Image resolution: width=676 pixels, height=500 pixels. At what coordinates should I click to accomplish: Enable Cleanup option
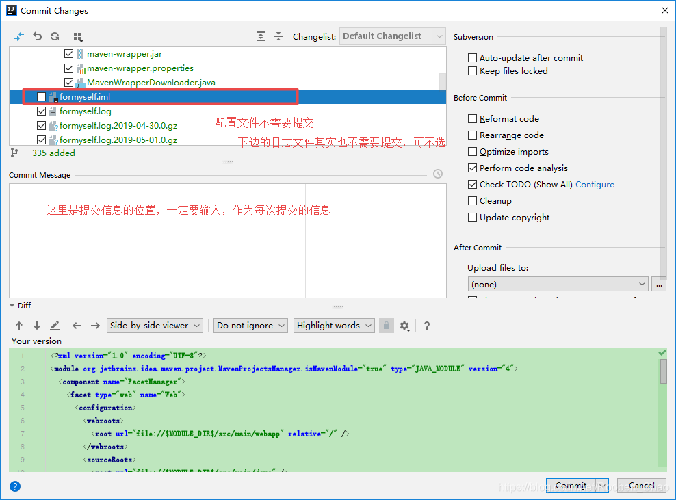point(473,200)
